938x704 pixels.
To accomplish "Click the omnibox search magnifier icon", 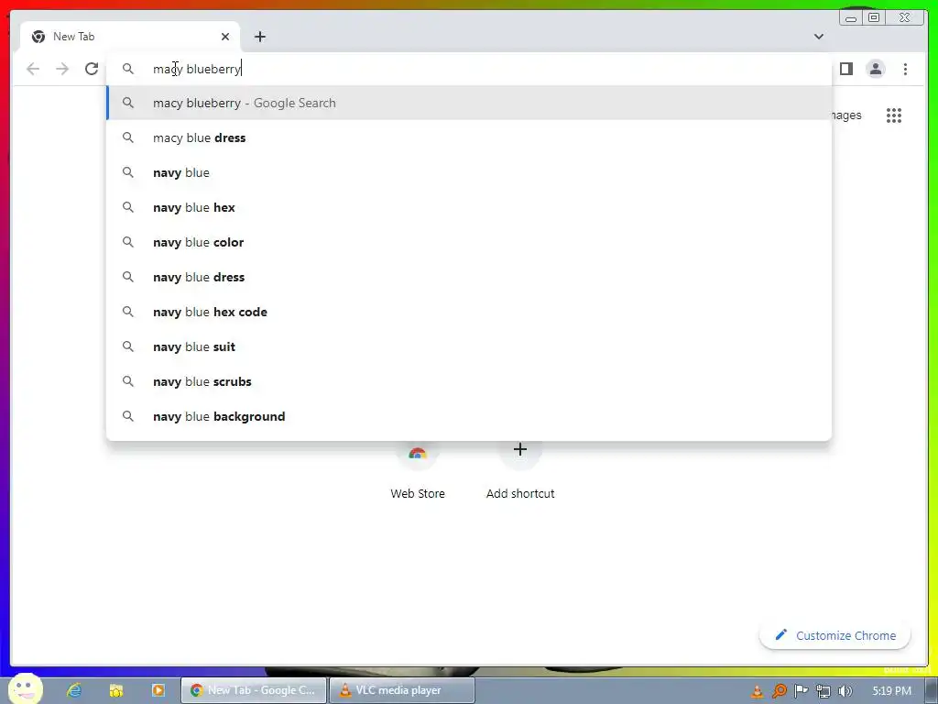I will 128,69.
